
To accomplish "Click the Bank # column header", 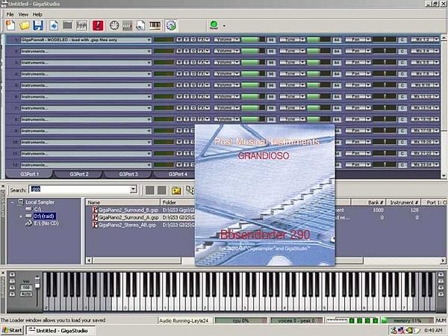I will click(369, 202).
